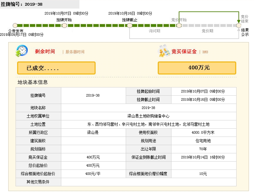Image resolution: width=254 pixels, height=192 pixels.
Task: Click the 结果公示 label
Action: pyautogui.click(x=245, y=32)
